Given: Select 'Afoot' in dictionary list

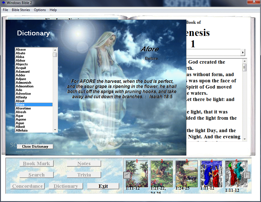Looking at the screenshot, I should [34, 101].
